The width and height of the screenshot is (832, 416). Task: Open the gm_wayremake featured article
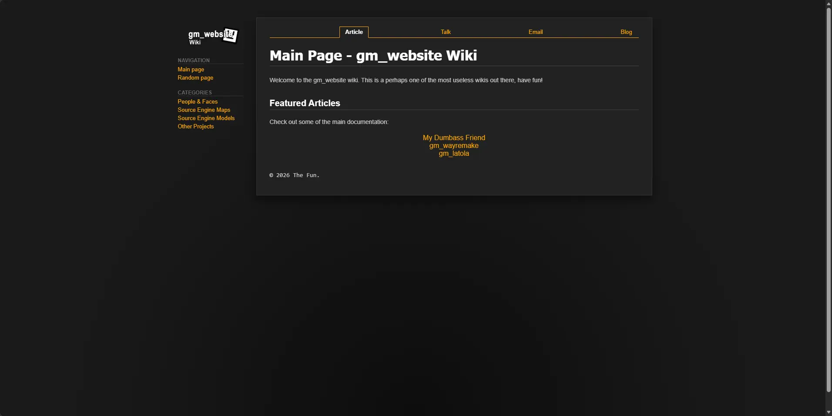[454, 145]
